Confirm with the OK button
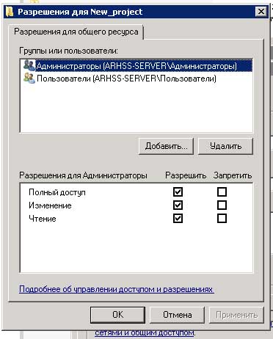Image resolution: width=273 pixels, height=339 pixels. tap(117, 315)
